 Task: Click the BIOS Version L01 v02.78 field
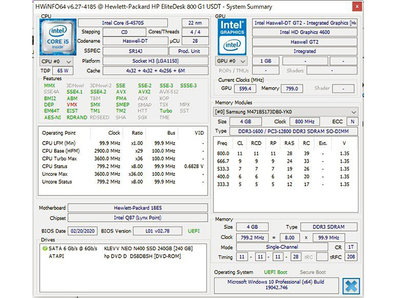[158, 231]
